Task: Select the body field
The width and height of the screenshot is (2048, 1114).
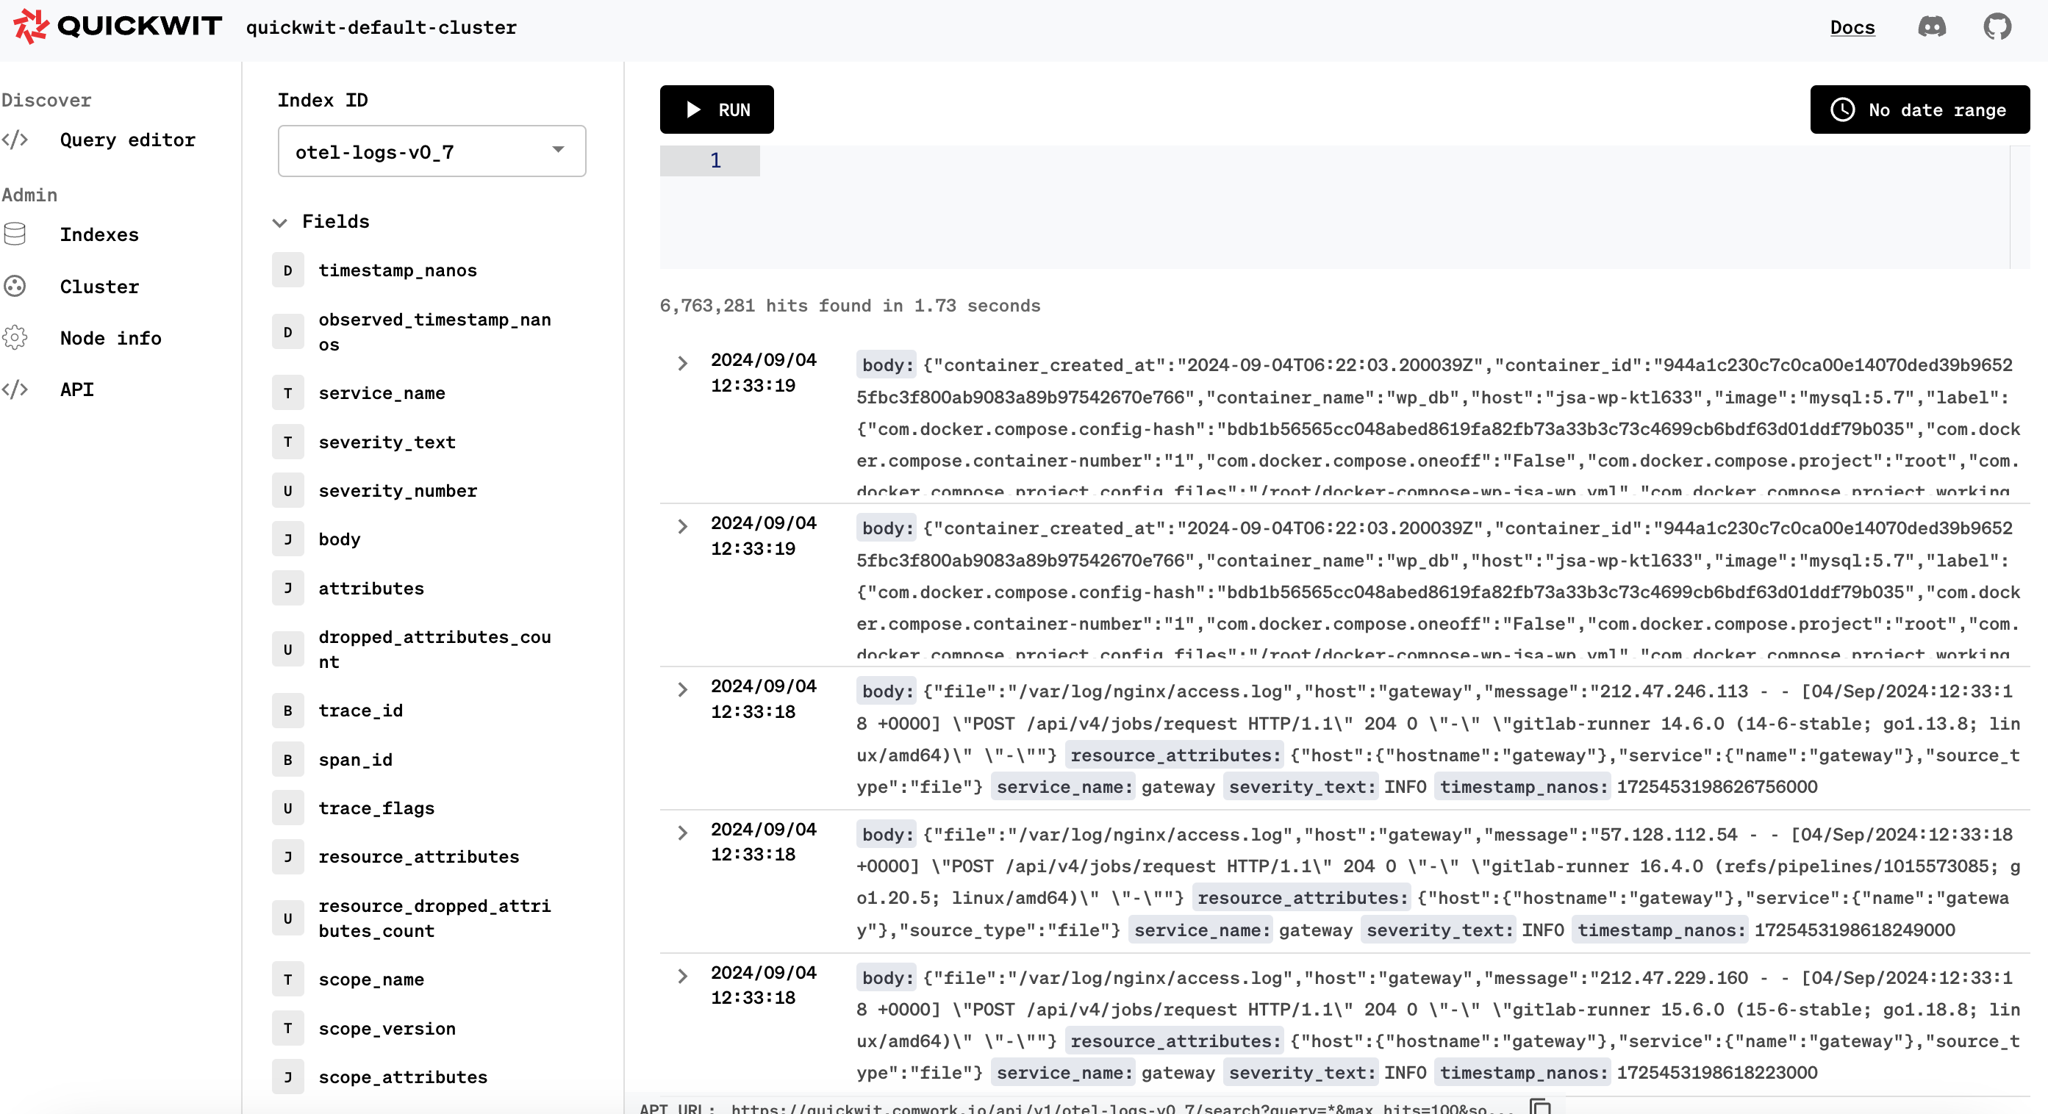Action: (x=340, y=539)
